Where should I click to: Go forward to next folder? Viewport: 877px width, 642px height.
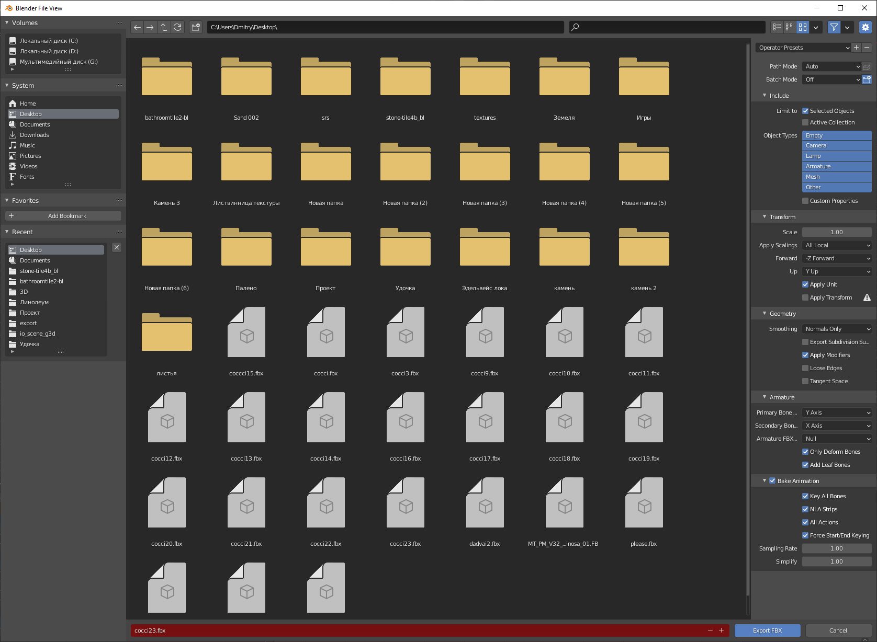(150, 27)
